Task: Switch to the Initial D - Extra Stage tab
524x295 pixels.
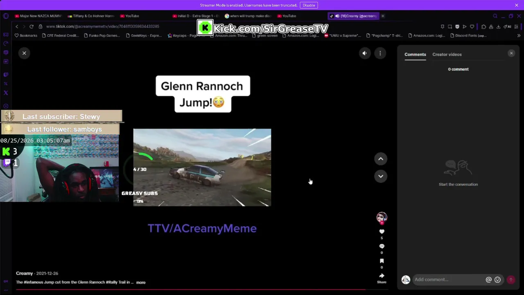Action: pos(196,16)
